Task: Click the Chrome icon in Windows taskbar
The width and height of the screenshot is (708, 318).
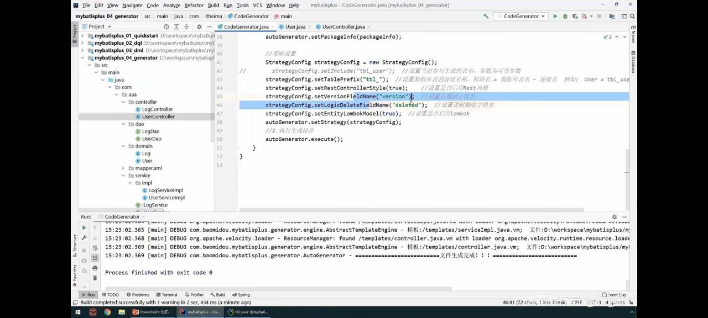Action: pos(107,312)
